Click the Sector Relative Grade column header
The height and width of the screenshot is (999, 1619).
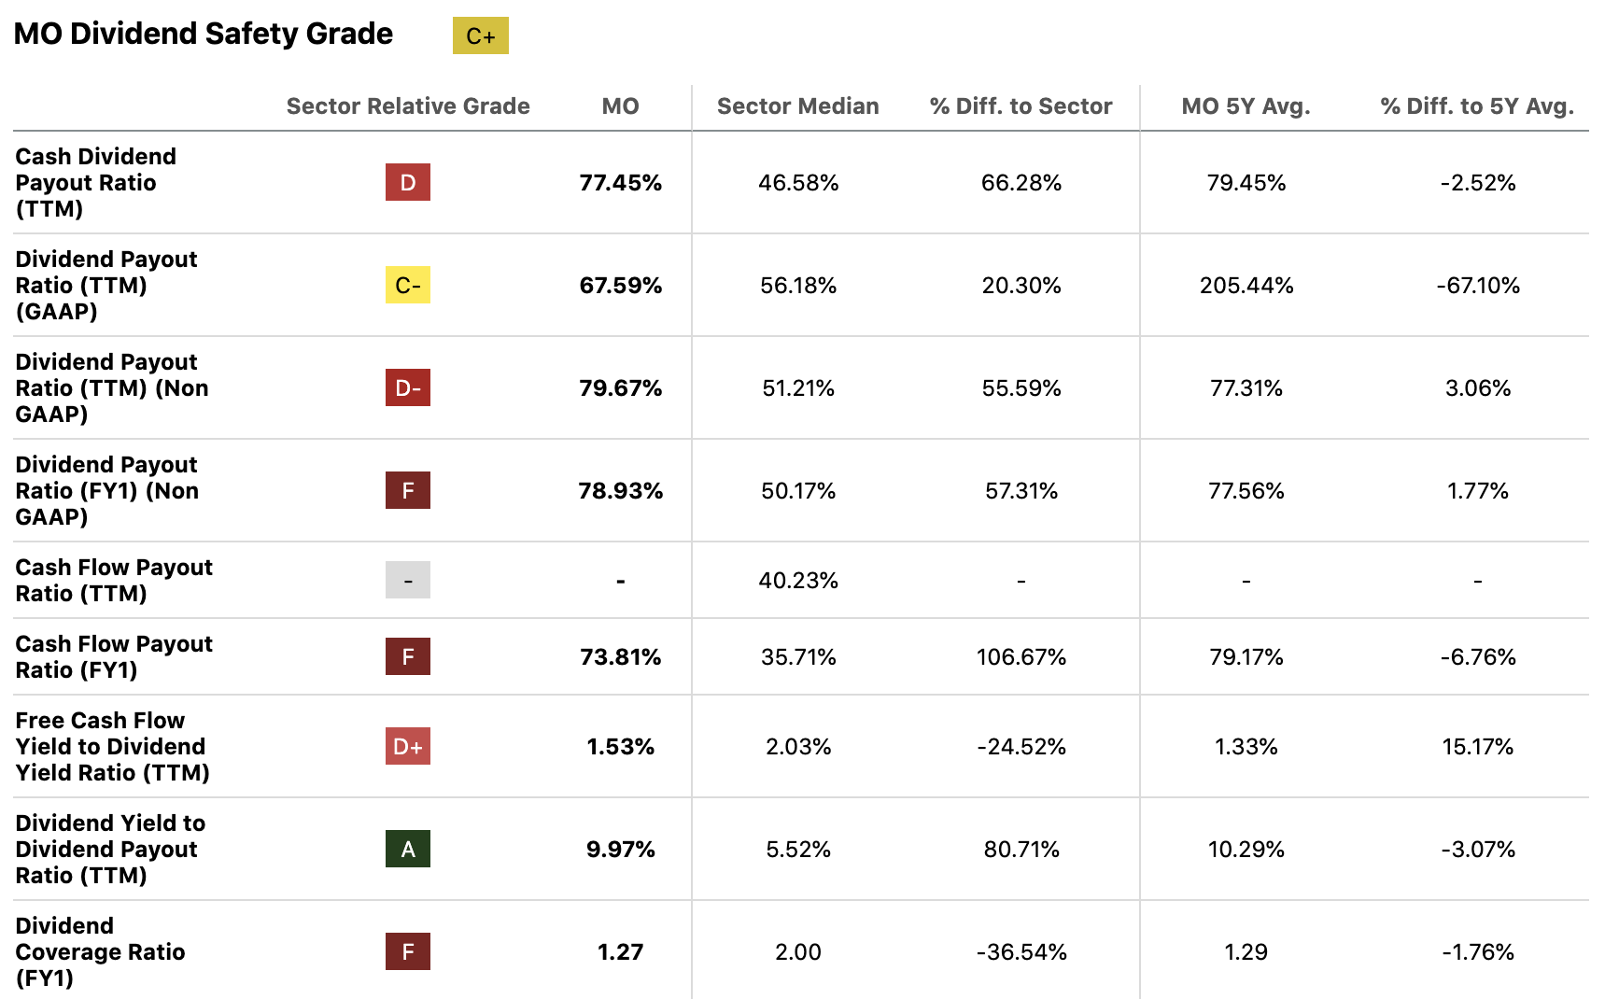tap(408, 106)
